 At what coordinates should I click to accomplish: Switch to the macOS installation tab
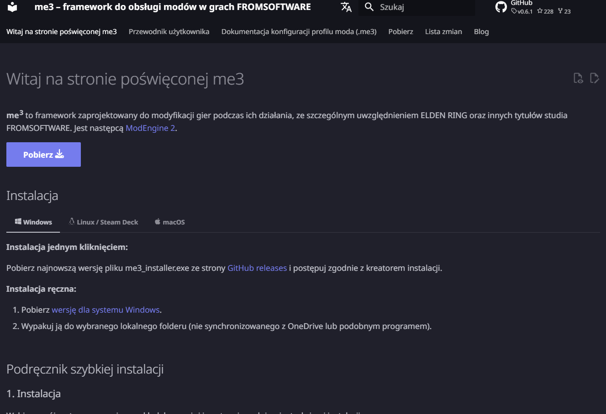169,222
